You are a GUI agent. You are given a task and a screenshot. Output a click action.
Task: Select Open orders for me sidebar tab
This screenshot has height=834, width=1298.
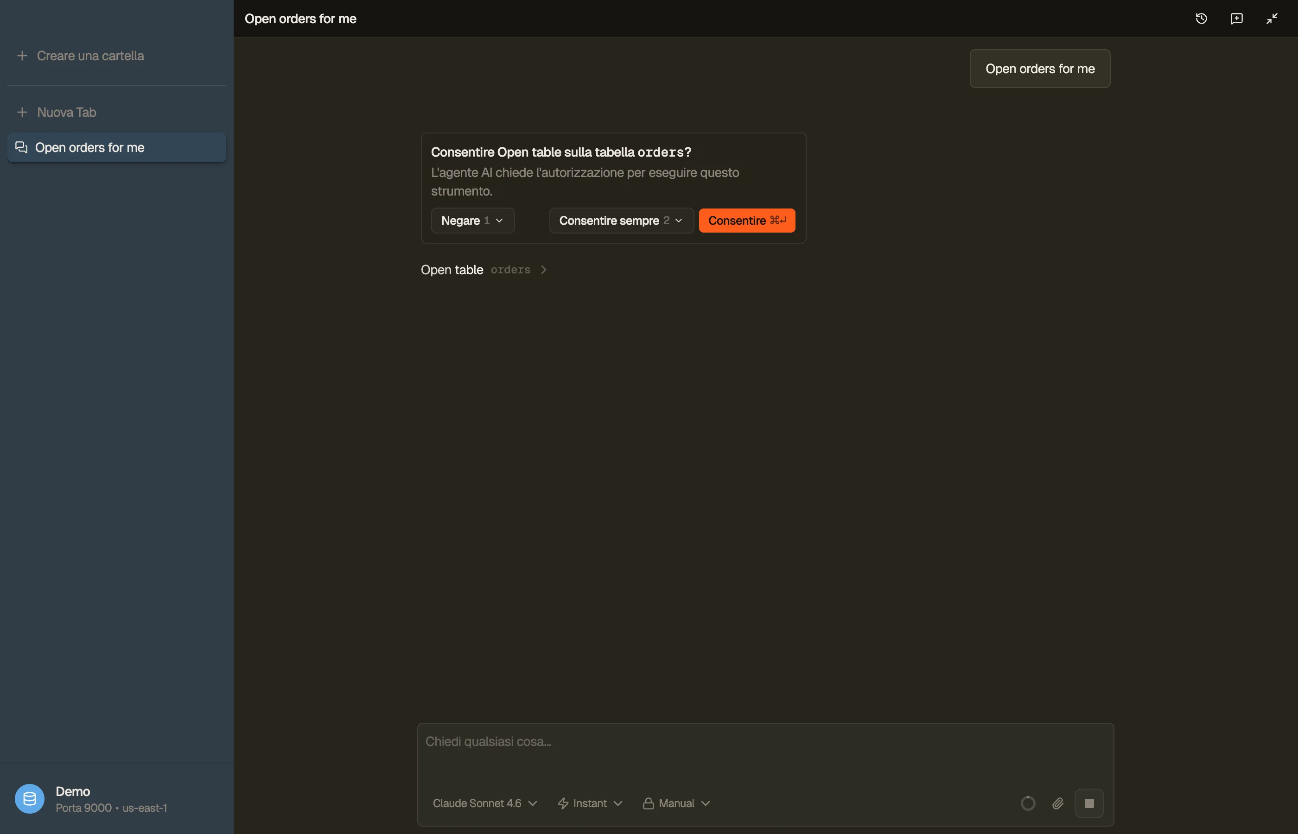pos(116,147)
